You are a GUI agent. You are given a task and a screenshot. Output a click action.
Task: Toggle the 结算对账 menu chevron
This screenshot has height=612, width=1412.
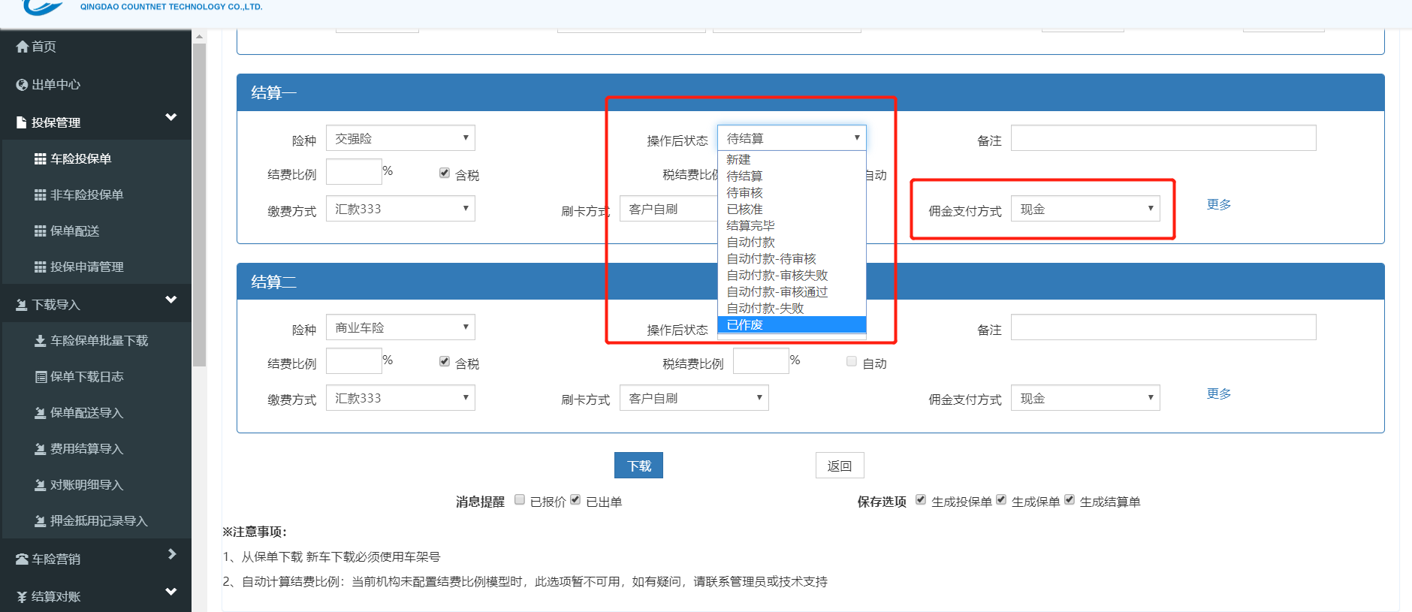pyautogui.click(x=171, y=592)
